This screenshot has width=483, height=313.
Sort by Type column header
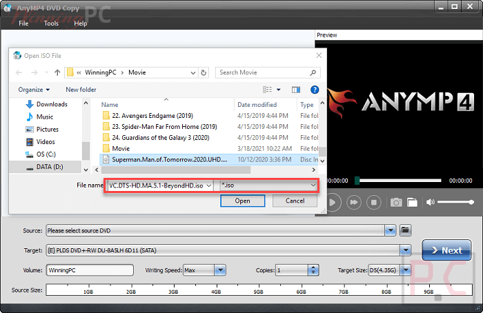(308, 105)
